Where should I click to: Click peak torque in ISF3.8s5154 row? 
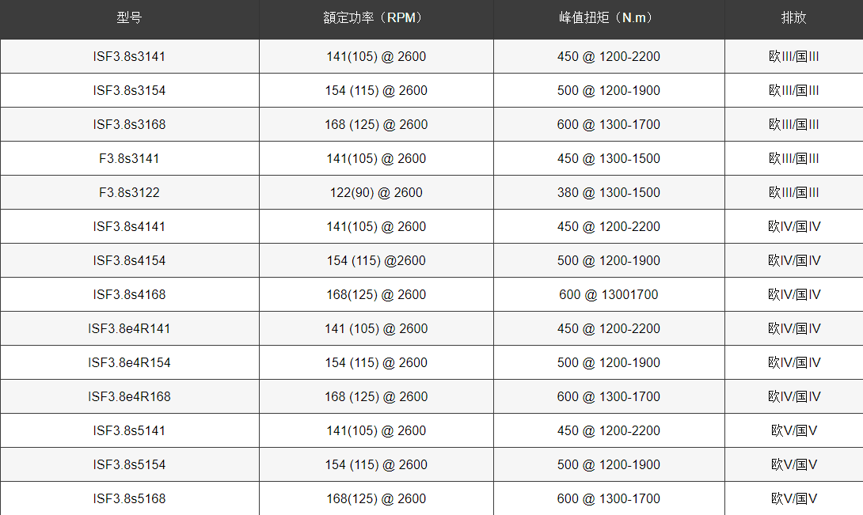609,465
